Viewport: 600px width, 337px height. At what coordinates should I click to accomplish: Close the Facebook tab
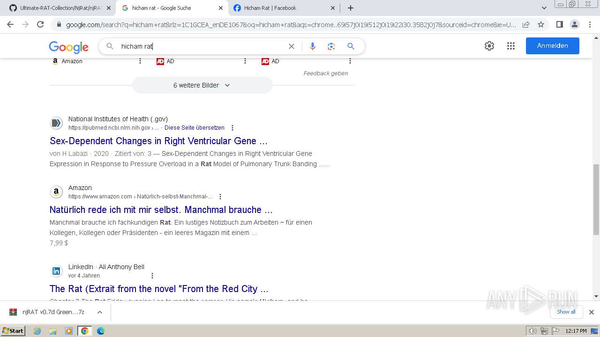point(333,8)
